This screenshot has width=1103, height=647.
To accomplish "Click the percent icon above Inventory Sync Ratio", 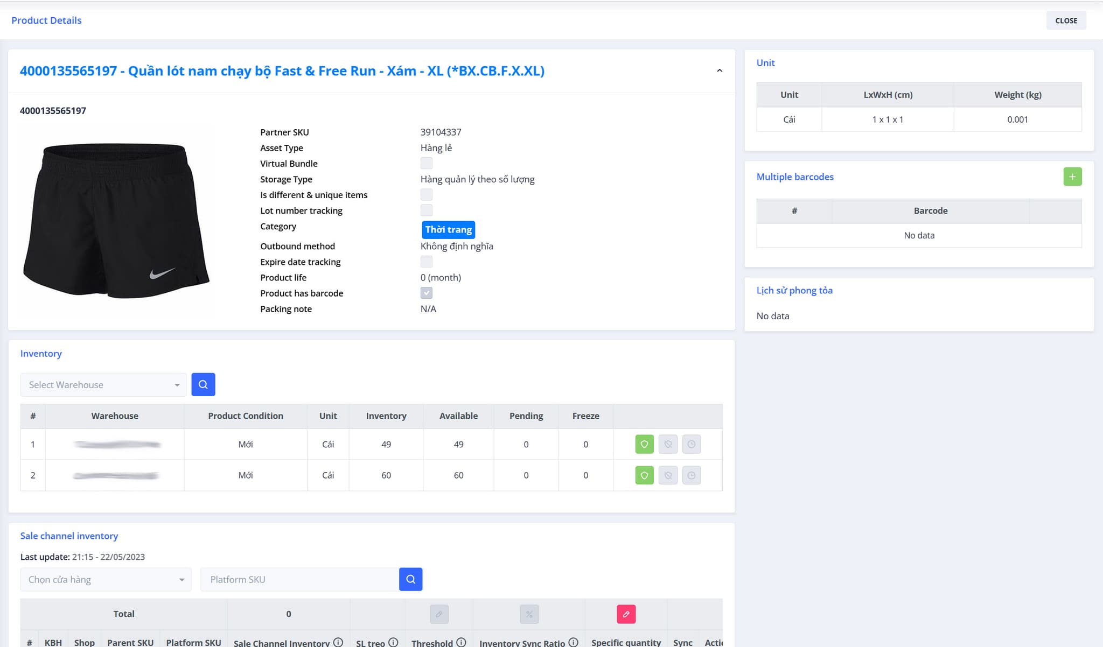I will (x=529, y=614).
